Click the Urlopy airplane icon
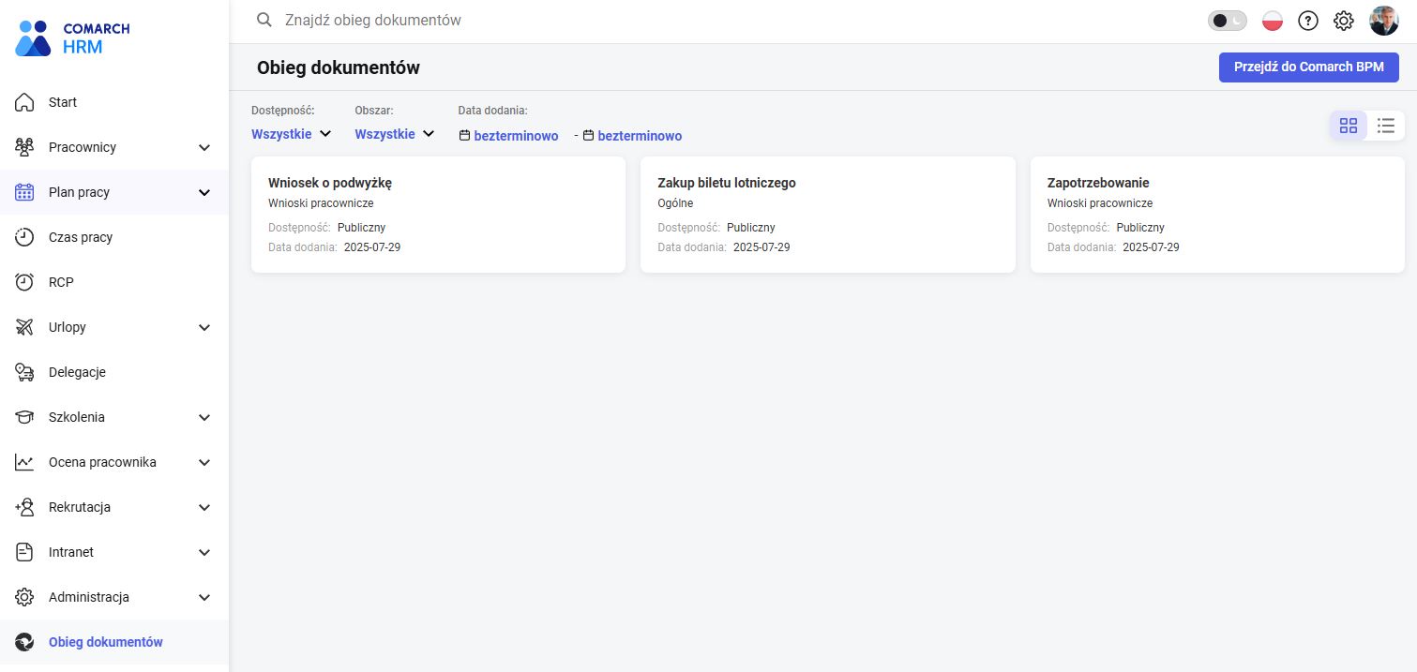 (x=25, y=327)
